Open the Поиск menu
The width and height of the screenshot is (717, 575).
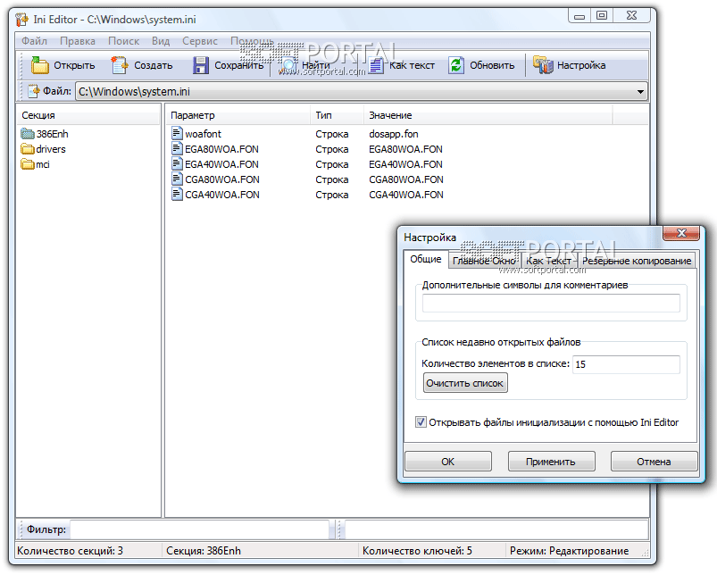[x=123, y=41]
